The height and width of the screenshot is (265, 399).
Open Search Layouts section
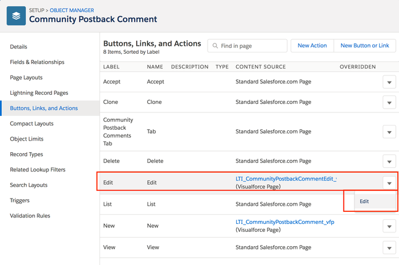point(28,185)
